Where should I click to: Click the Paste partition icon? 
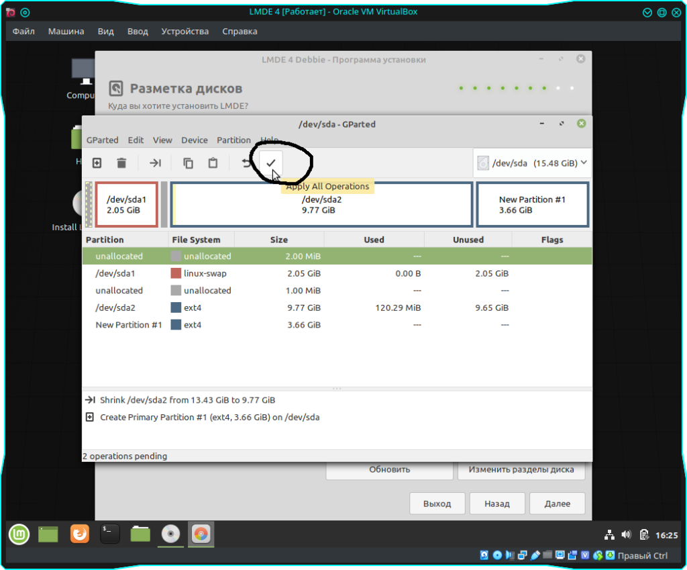click(x=213, y=163)
